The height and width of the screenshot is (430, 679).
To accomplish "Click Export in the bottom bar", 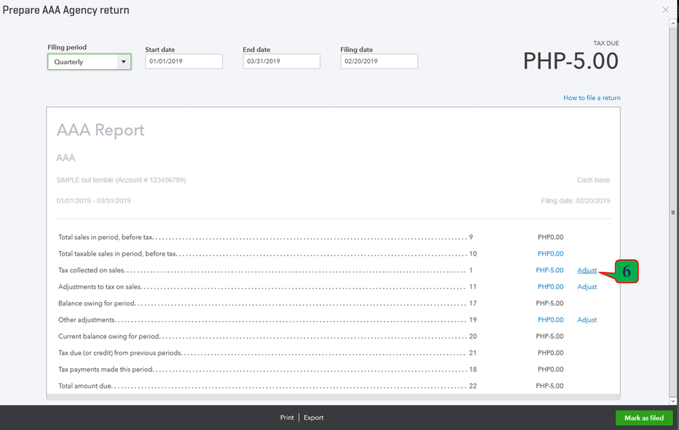I will click(x=314, y=418).
